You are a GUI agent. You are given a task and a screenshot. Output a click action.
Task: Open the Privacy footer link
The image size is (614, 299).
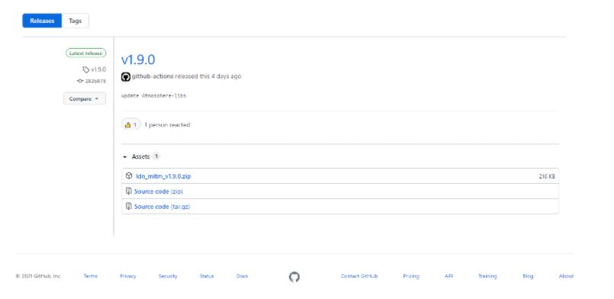click(128, 276)
